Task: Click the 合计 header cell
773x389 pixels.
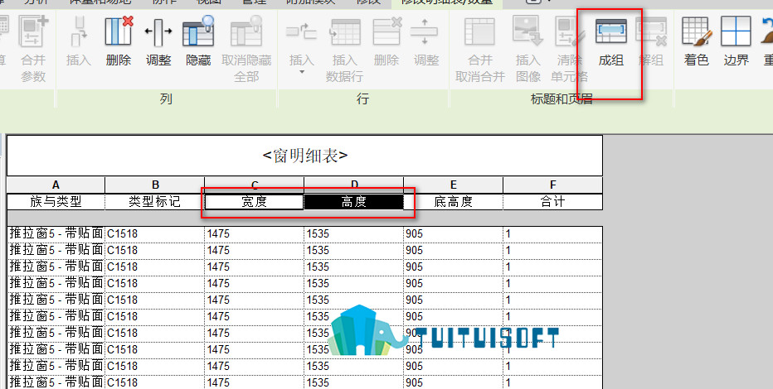Action: (552, 202)
